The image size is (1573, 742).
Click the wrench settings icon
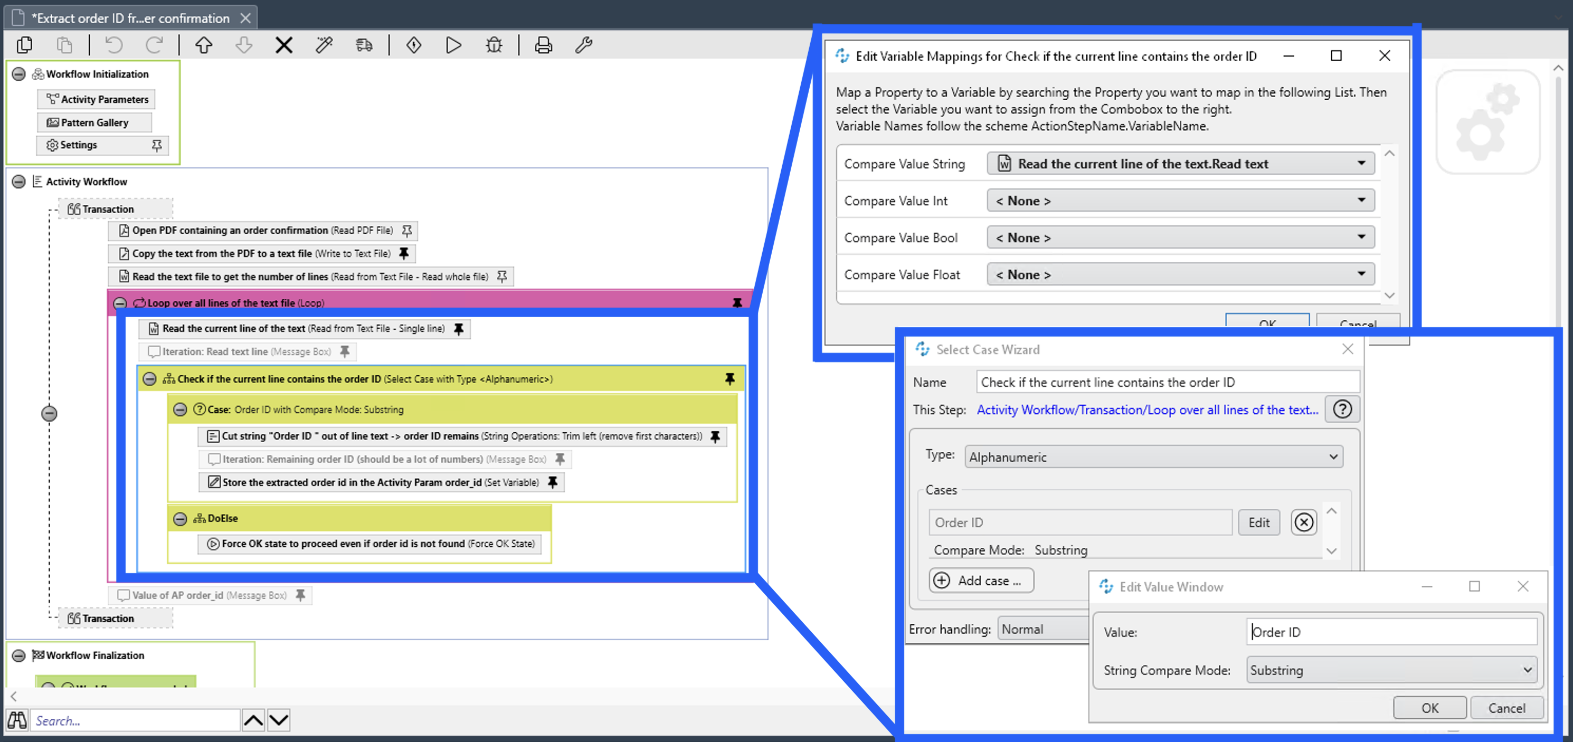(583, 44)
